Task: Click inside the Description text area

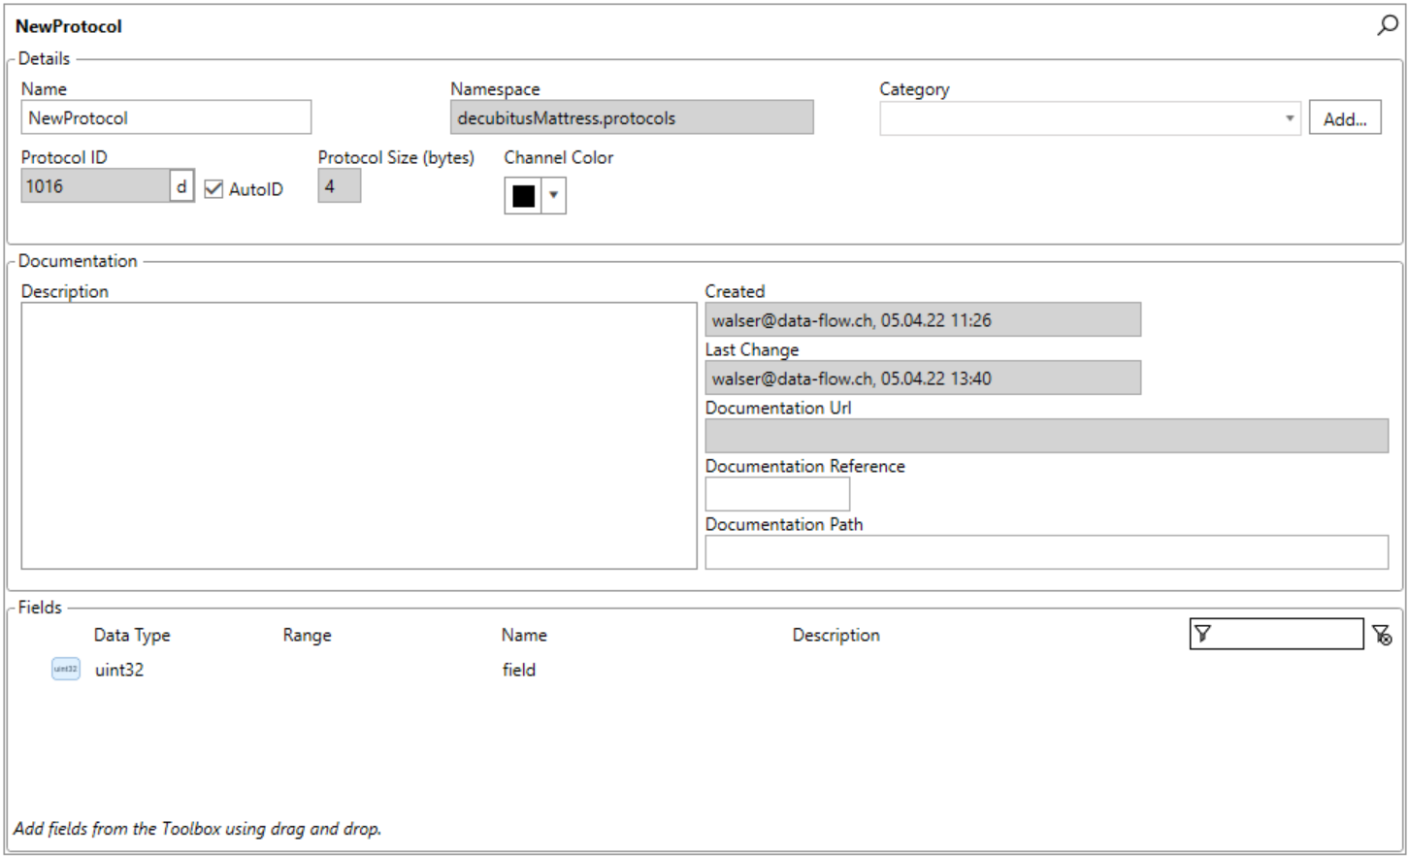Action: [359, 436]
